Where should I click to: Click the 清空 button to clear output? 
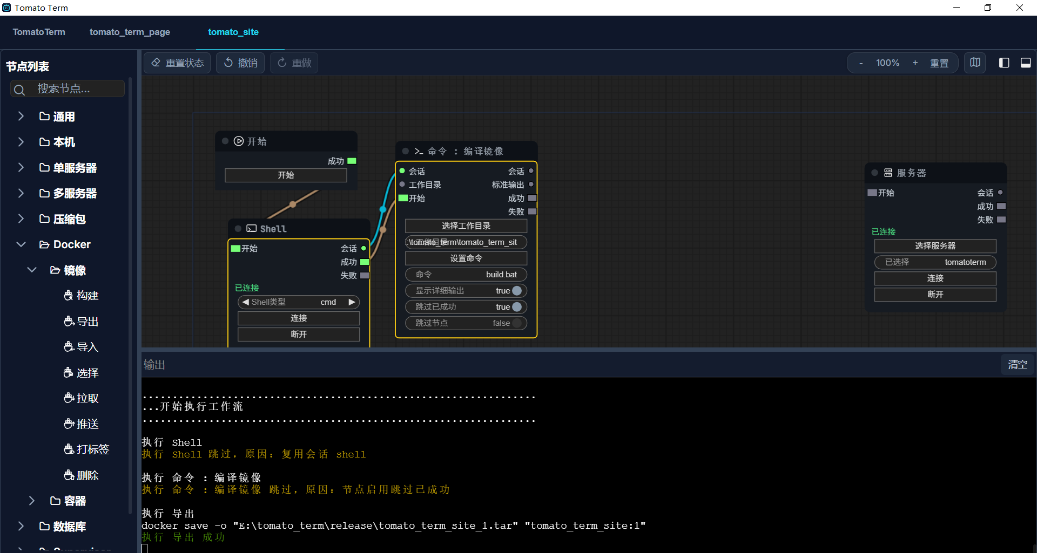(1017, 365)
